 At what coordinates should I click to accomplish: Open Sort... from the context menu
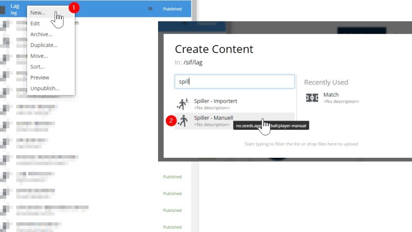[38, 67]
